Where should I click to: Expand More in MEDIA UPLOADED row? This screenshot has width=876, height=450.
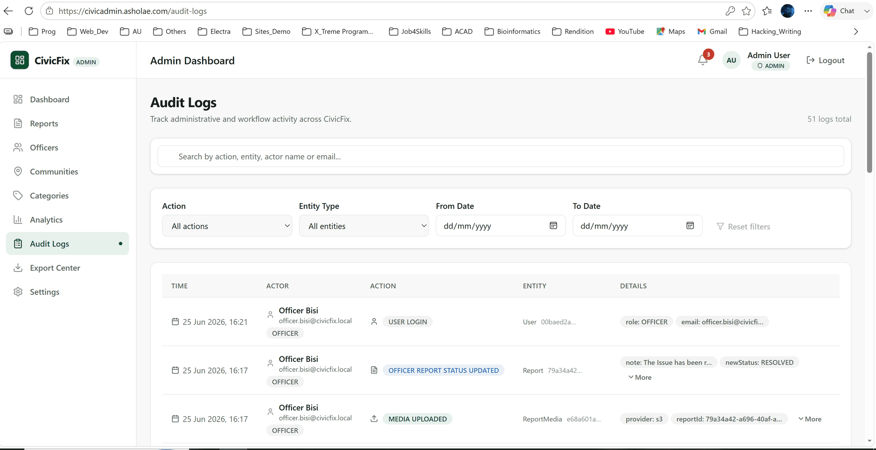[810, 419]
